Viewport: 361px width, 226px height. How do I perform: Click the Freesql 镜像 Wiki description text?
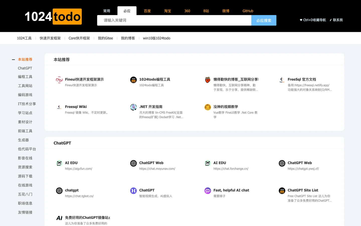pyautogui.click(x=87, y=113)
